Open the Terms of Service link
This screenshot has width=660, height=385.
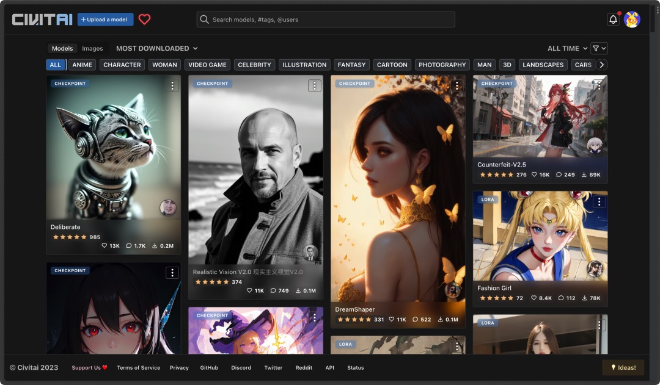coord(139,368)
